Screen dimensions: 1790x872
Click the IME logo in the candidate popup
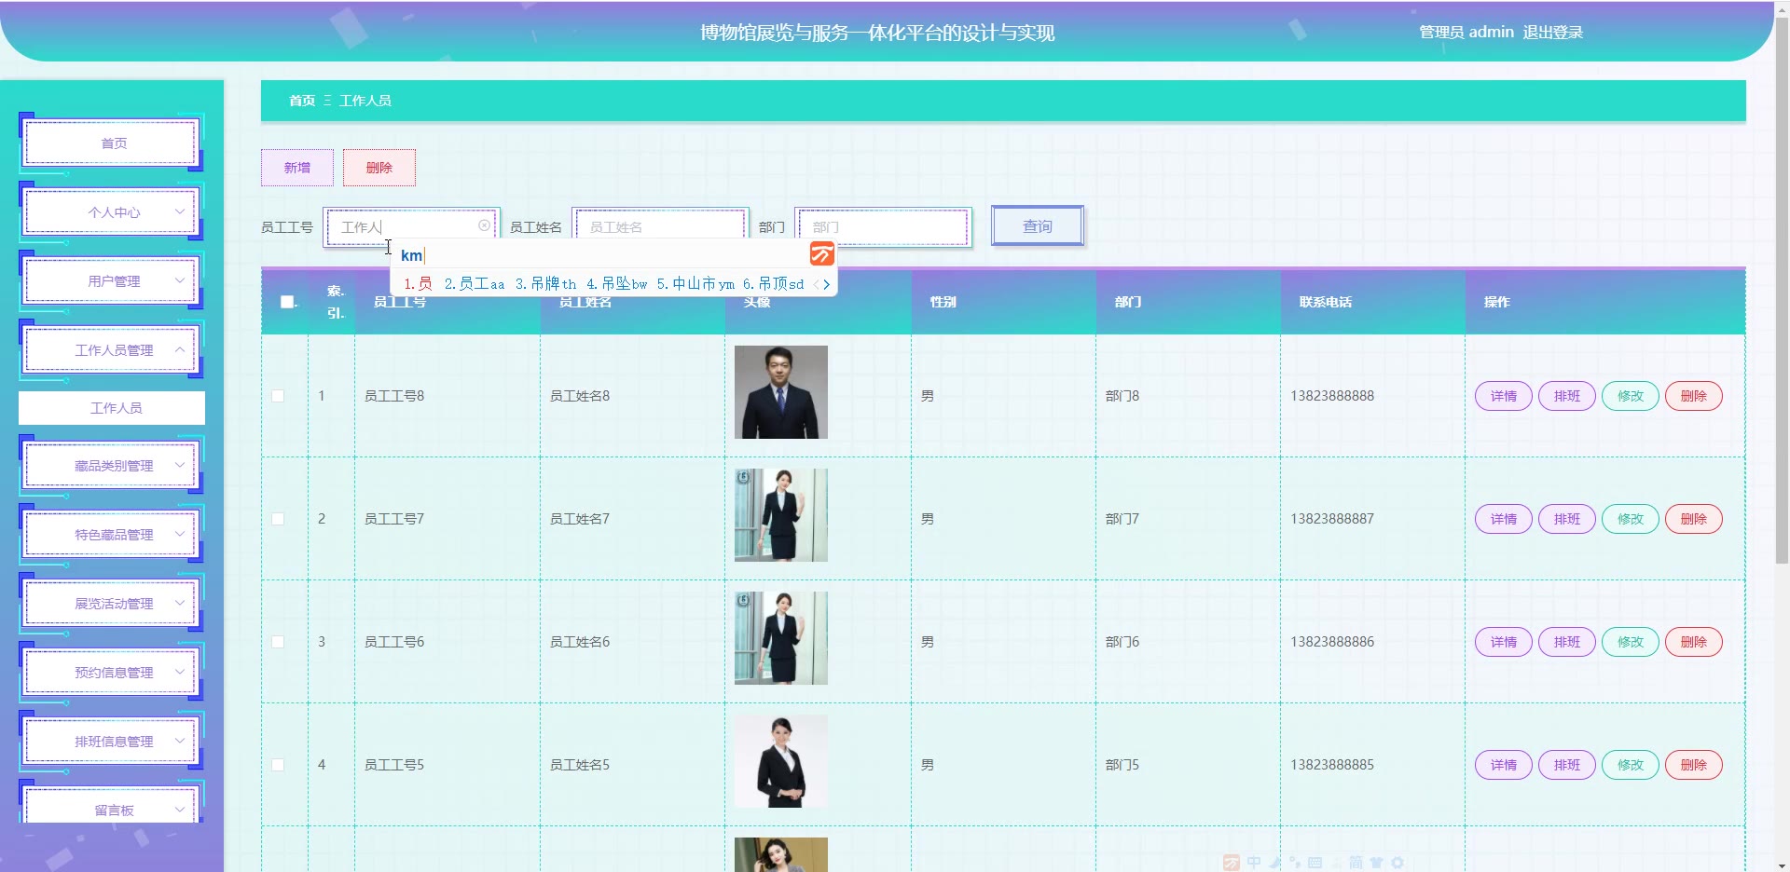click(x=821, y=253)
